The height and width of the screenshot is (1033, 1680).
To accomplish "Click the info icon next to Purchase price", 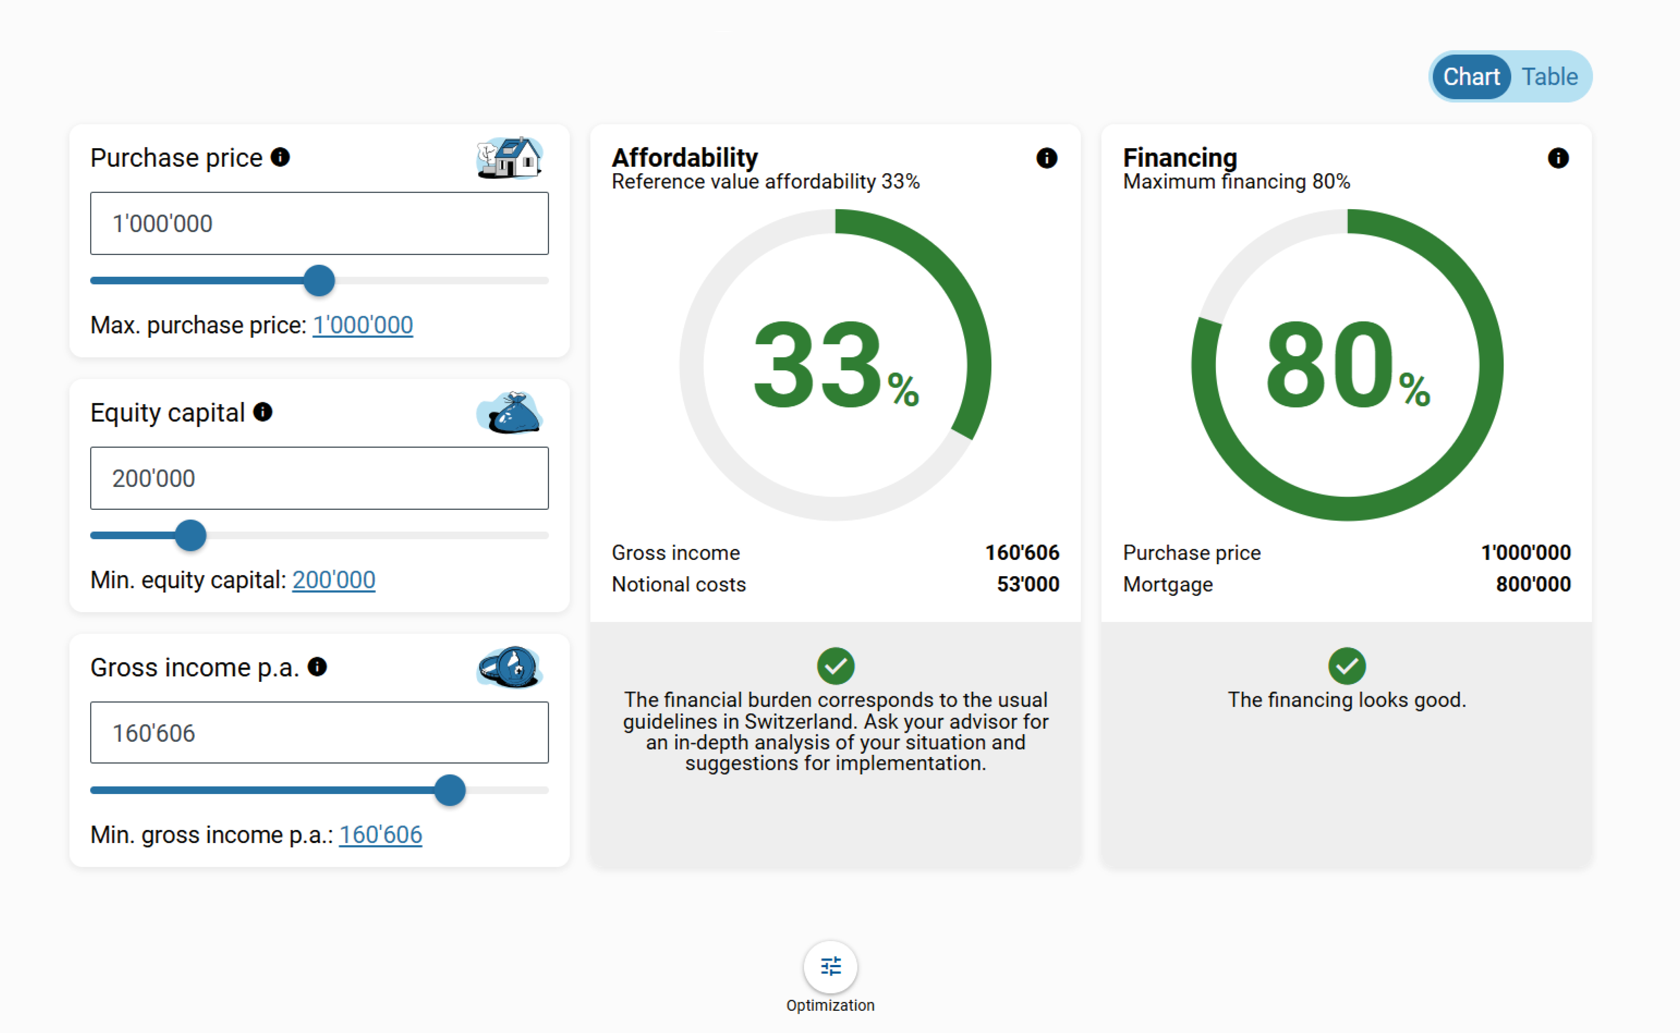I will point(280,157).
